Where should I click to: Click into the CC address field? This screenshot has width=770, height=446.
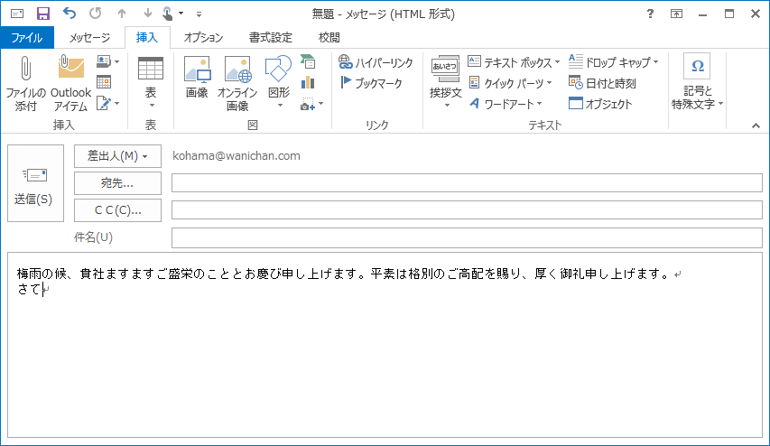pyautogui.click(x=467, y=210)
